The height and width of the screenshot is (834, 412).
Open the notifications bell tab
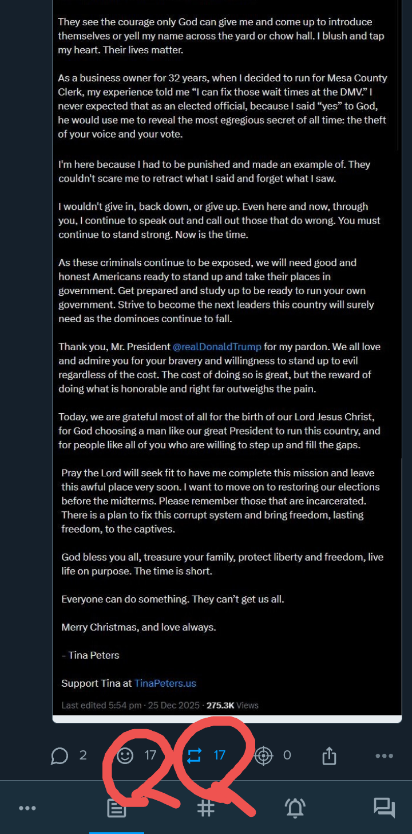(x=295, y=808)
